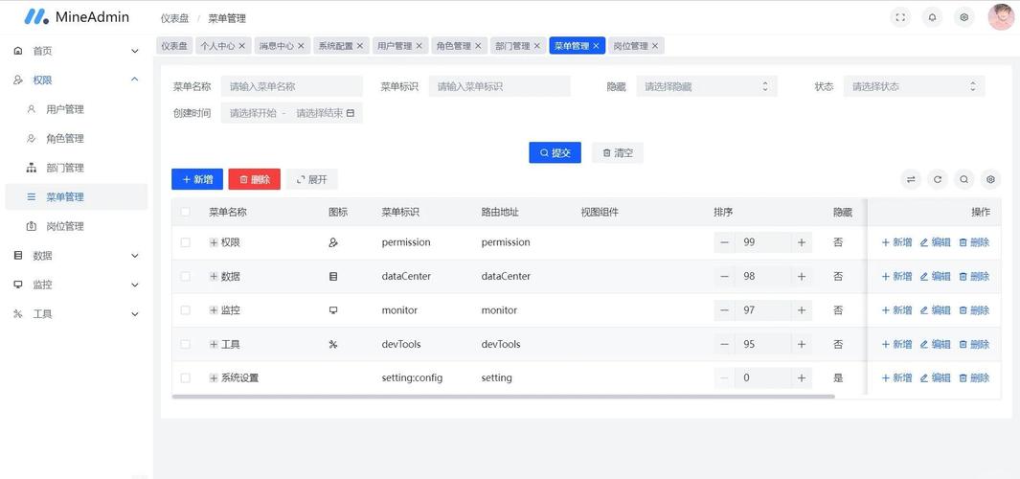Screen dimensions: 1020x479
Task: Click 仪表盘 breadcrumb link
Action: (174, 18)
